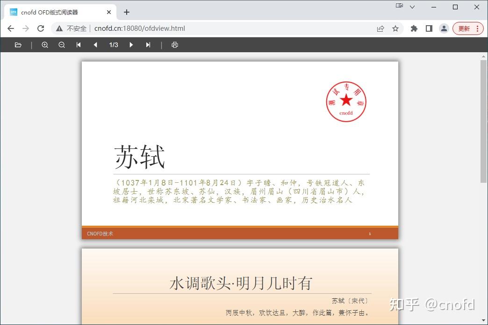Screen dimensions: 488x325
Task: Jump to the last page of the document
Action: (x=148, y=45)
